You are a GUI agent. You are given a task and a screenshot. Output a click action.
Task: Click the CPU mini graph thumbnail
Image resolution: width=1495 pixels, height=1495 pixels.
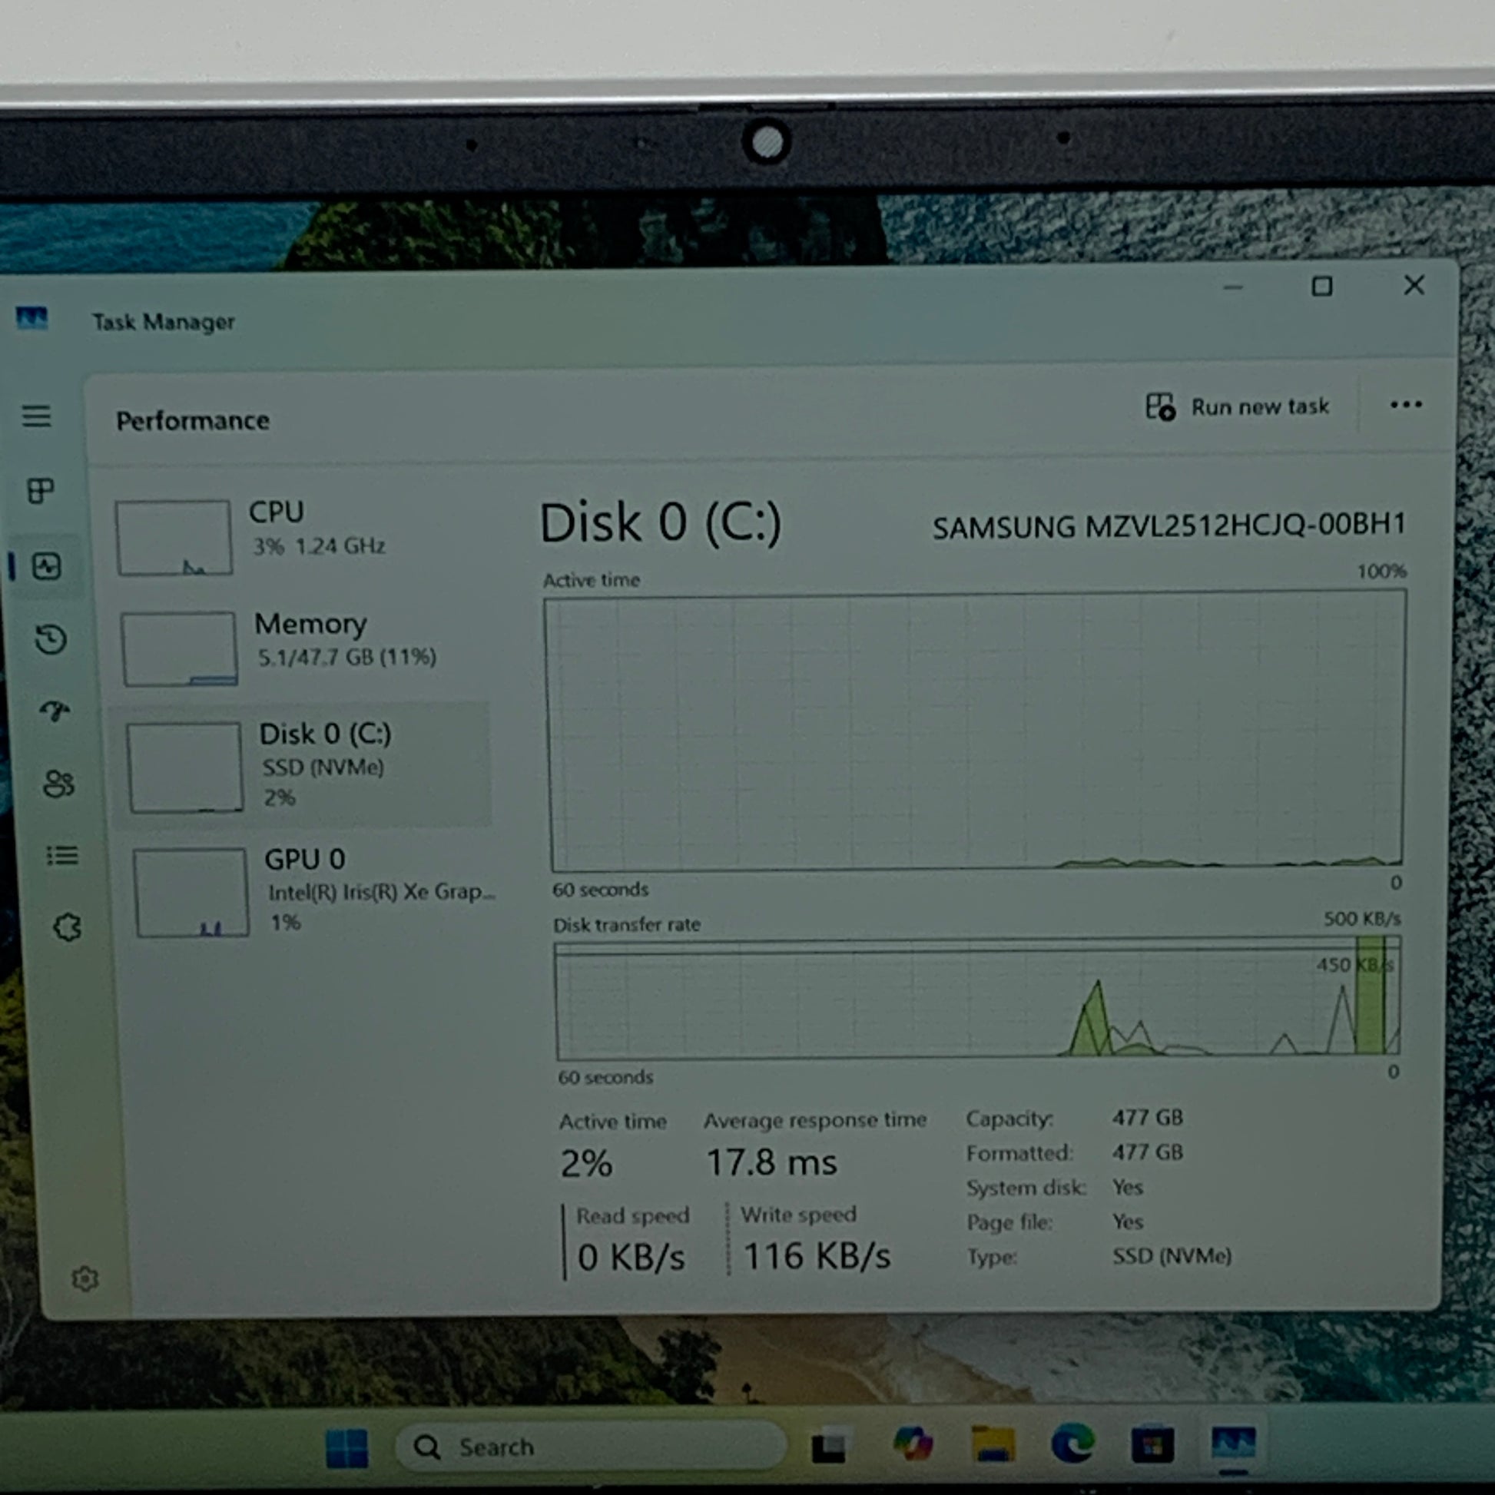[x=174, y=538]
